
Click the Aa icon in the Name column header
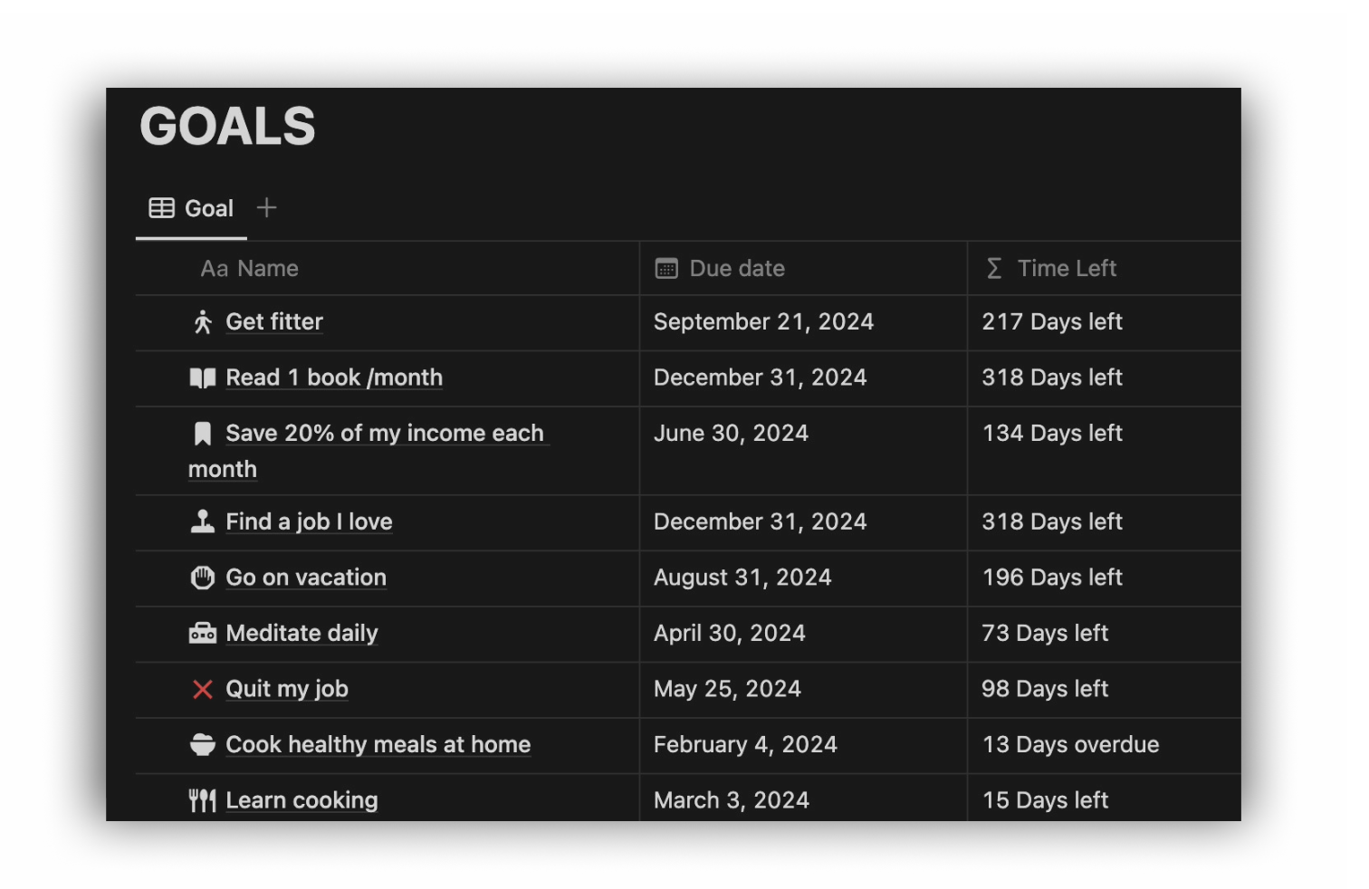pos(212,268)
